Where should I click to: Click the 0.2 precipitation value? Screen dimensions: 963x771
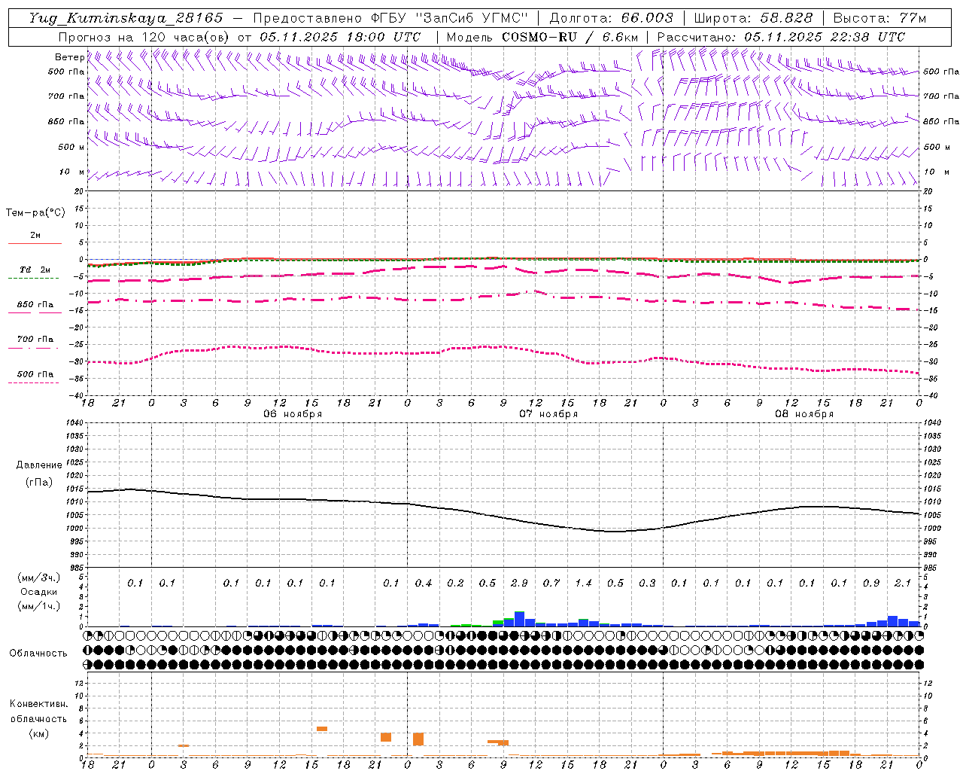[x=455, y=583]
